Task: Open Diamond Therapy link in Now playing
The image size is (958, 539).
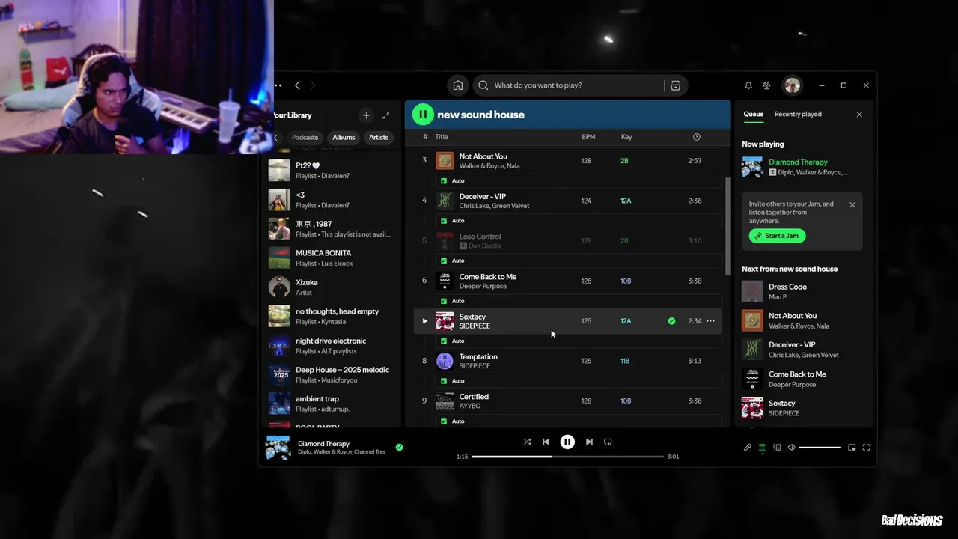Action: tap(798, 162)
